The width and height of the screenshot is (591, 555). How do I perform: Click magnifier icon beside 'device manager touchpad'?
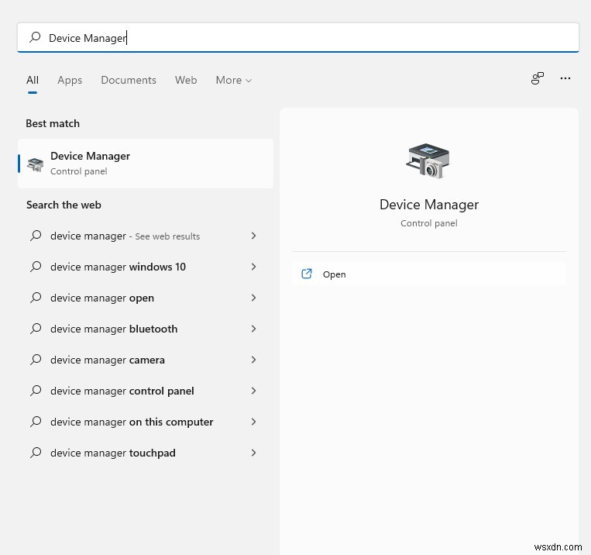(36, 453)
